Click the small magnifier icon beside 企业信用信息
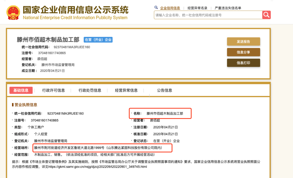The height and width of the screenshot is (178, 293). [x=156, y=8]
